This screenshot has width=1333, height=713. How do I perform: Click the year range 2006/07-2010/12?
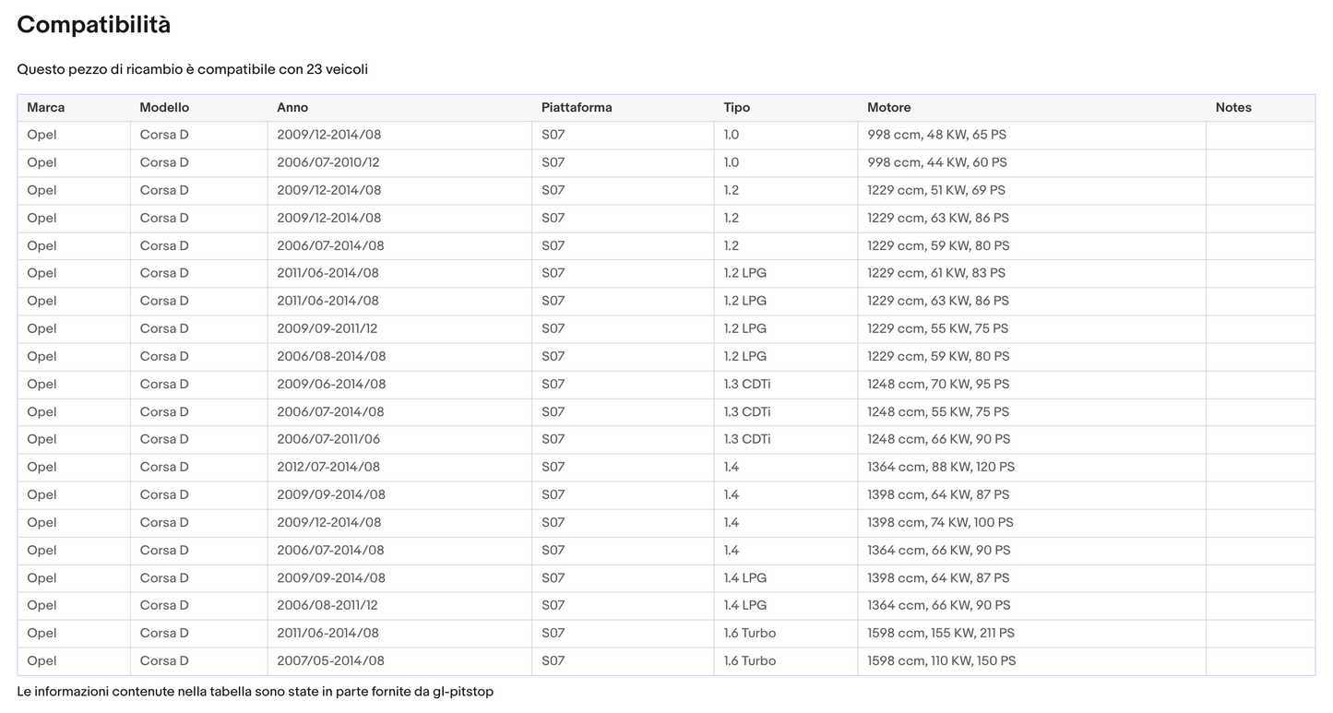click(328, 162)
